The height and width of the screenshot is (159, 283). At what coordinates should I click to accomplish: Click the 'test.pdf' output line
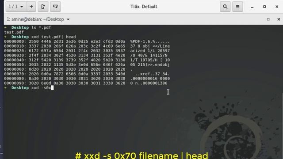click(x=14, y=32)
